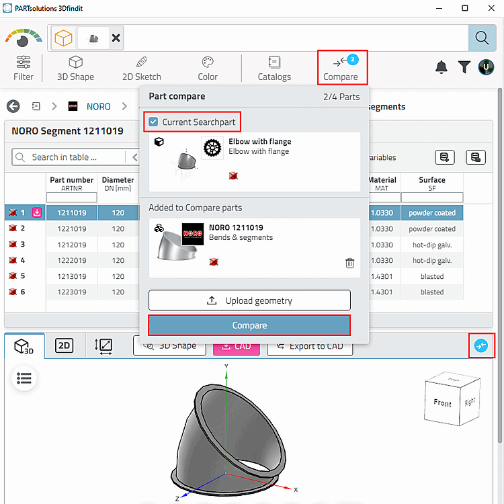Click the selected part number 1211019 cell
The image size is (504, 504).
[x=72, y=212]
